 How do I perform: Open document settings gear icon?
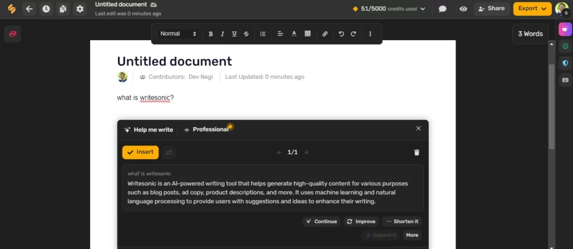[79, 9]
